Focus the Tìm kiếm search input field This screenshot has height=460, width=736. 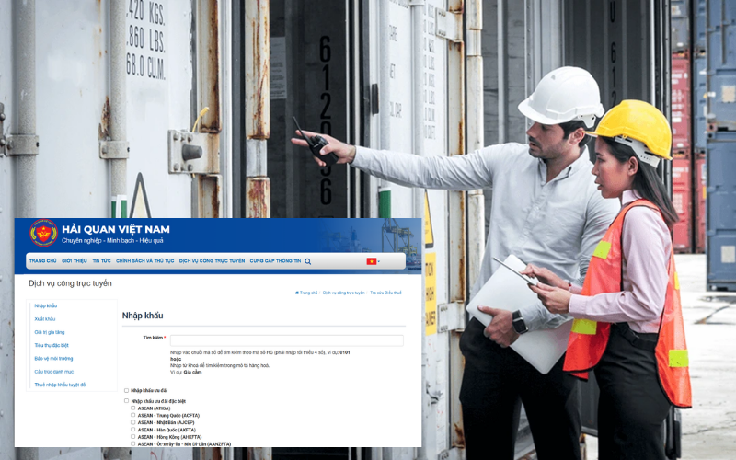click(287, 340)
